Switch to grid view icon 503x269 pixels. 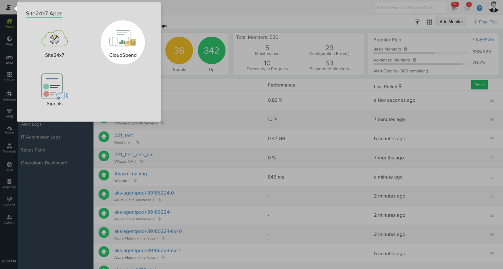[429, 22]
